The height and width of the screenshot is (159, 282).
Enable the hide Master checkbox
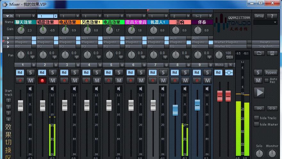pyautogui.click(x=256, y=124)
